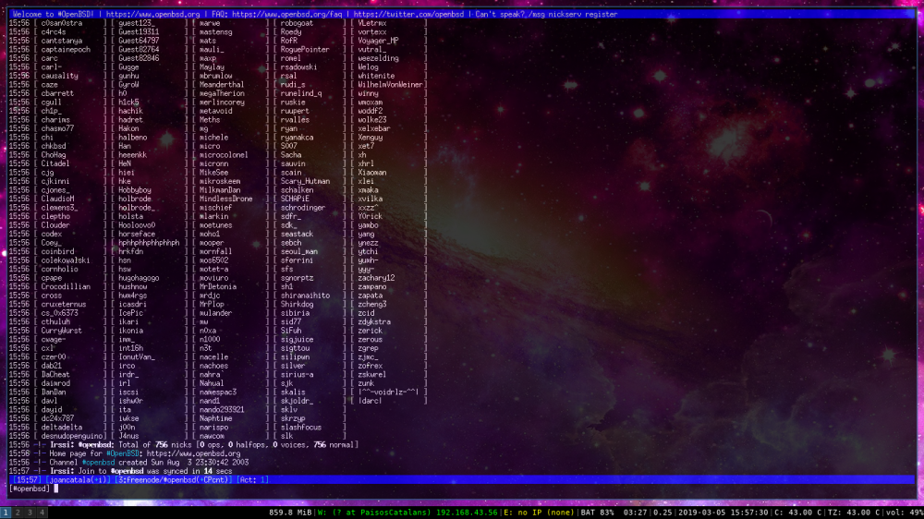Open the https://twitter.com/openbsd link in the topic
924x519 pixels.
click(409, 14)
